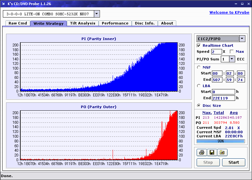Close the KProbe window
Viewport: 252px width, 180px height.
point(248,4)
